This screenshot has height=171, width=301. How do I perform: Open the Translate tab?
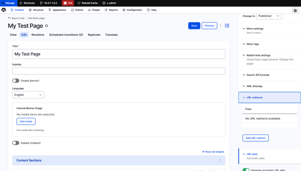tap(111, 34)
